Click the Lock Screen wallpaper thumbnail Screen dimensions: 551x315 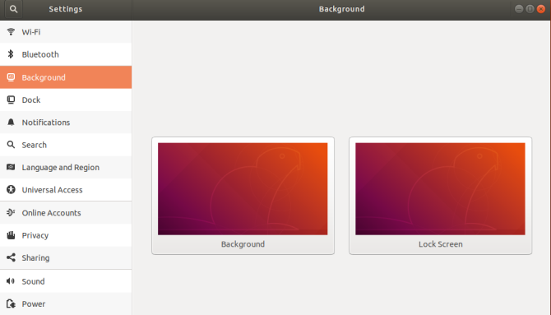point(440,189)
